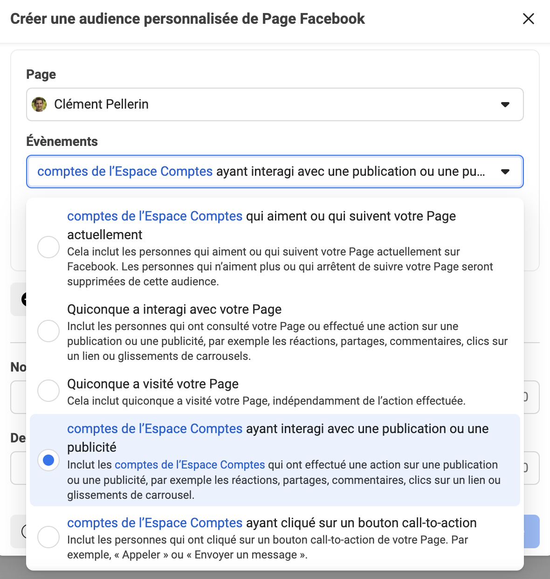
Task: Open the Espace Comptes link in the call-to-action option
Action: 155,523
